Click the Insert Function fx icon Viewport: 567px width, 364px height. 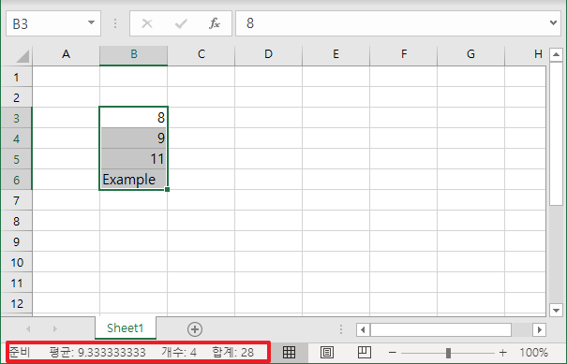coord(215,23)
